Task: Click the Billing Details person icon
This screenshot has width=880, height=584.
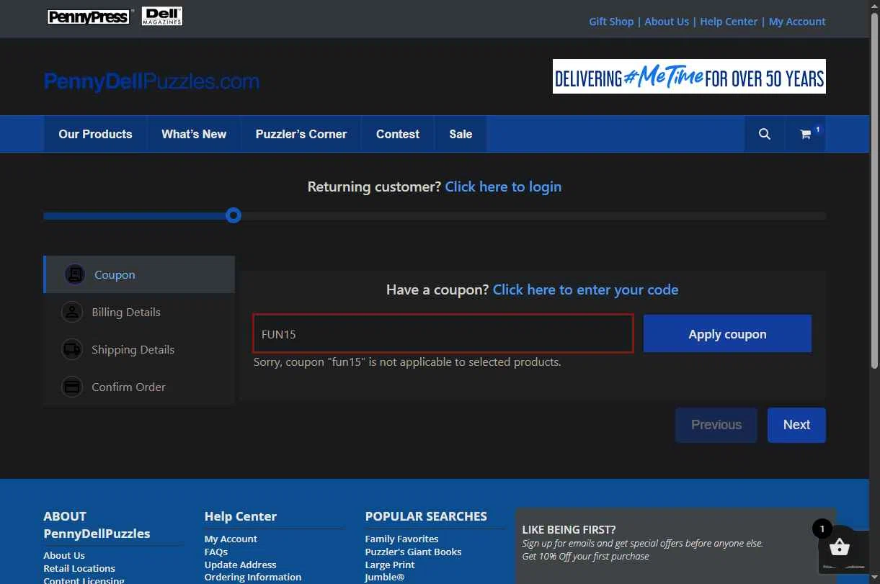Action: pyautogui.click(x=71, y=312)
